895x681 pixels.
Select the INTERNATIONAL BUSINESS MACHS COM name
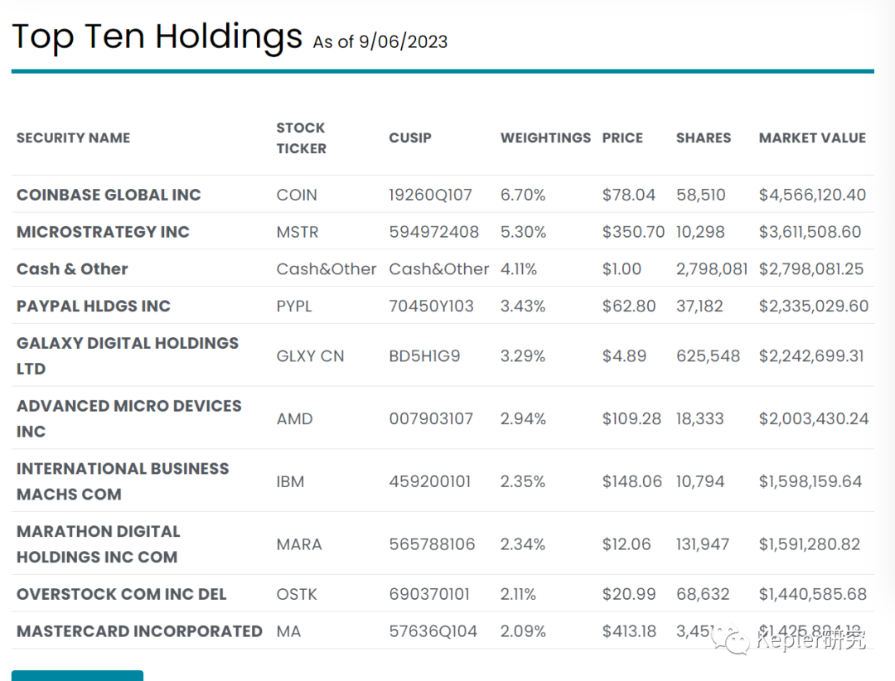pyautogui.click(x=123, y=482)
